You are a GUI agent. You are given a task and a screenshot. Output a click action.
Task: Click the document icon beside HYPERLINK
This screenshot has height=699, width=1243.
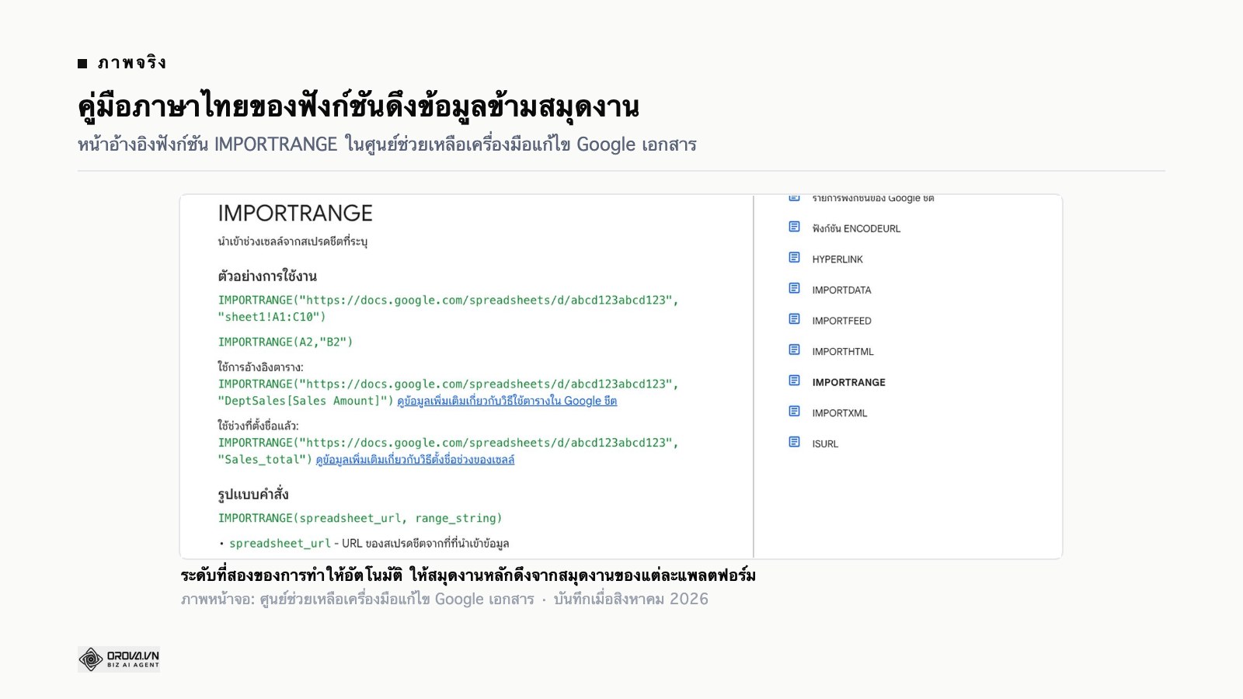coord(794,257)
